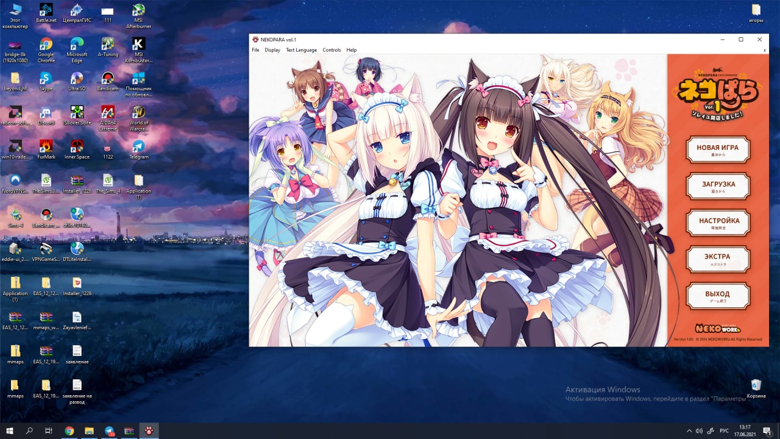This screenshot has width=780, height=439.
Task: Select The_Sims_4 torrent file
Action: [x=108, y=184]
